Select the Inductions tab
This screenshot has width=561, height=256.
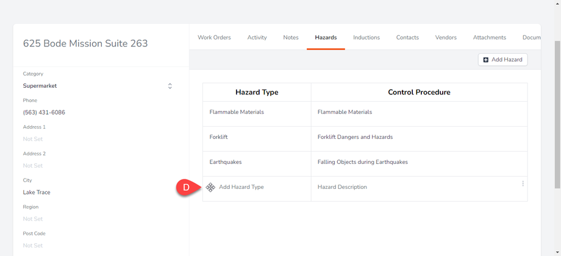tap(366, 38)
